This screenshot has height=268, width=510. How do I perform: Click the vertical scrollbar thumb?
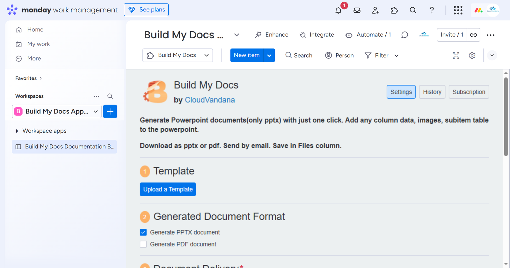point(506,116)
